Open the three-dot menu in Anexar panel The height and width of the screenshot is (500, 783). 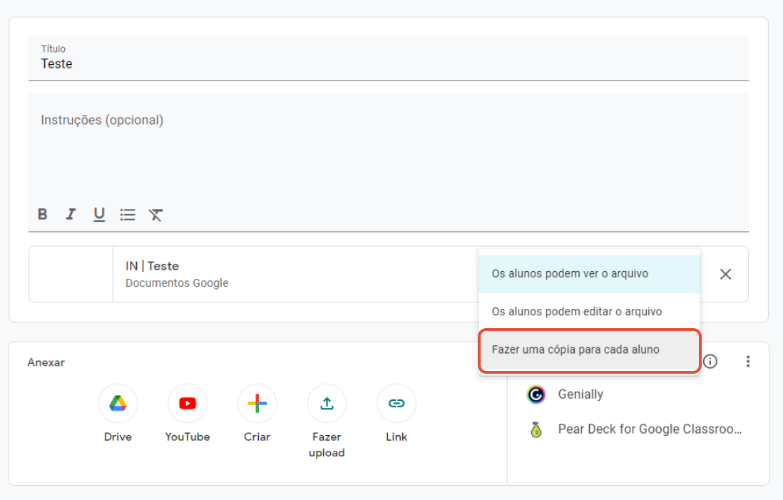tap(748, 362)
